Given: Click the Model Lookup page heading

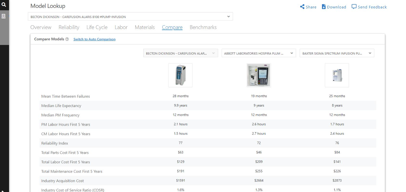Looking at the screenshot, I should tap(48, 6).
